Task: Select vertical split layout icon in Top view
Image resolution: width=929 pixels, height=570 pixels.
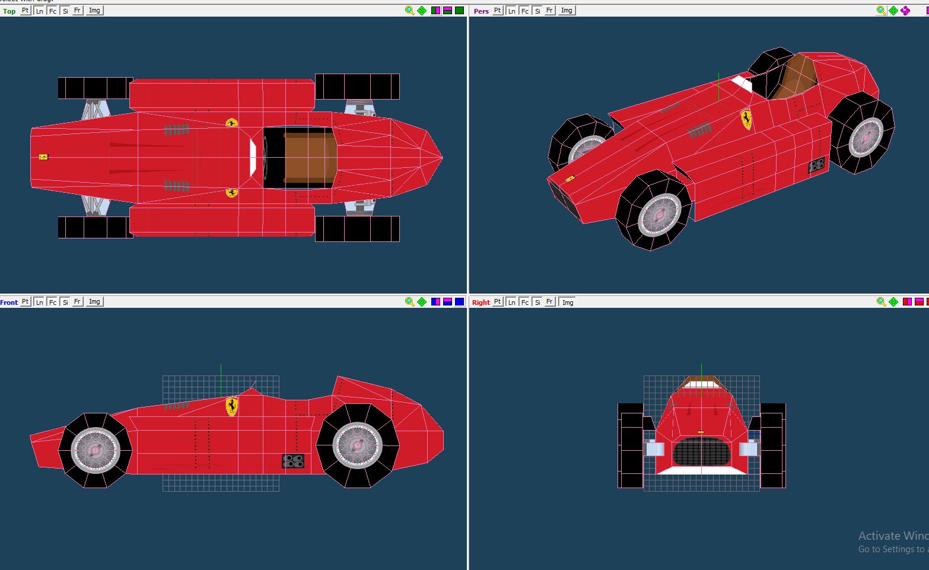Action: click(435, 11)
